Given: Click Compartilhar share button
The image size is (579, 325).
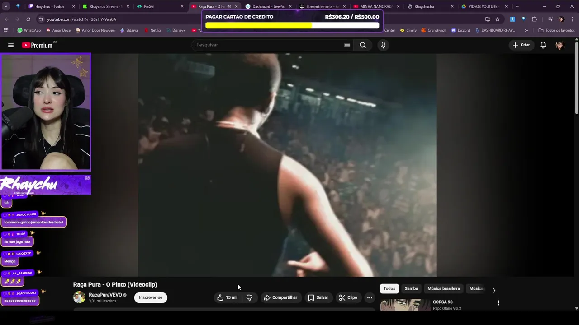Looking at the screenshot, I should pos(281,297).
